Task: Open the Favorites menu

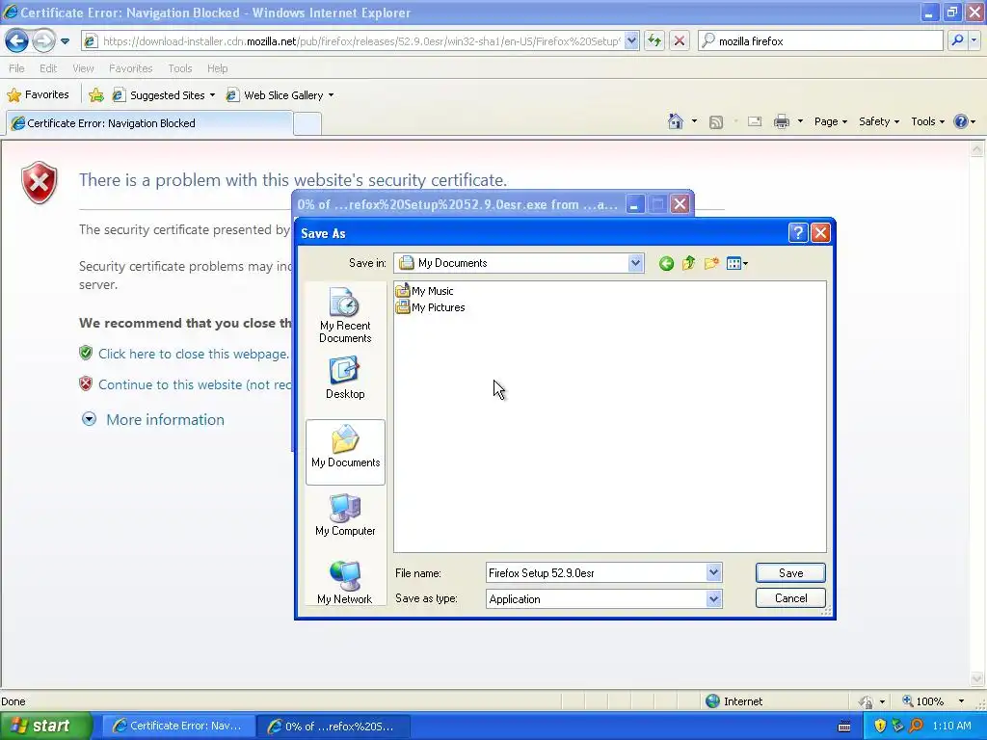Action: (x=130, y=68)
